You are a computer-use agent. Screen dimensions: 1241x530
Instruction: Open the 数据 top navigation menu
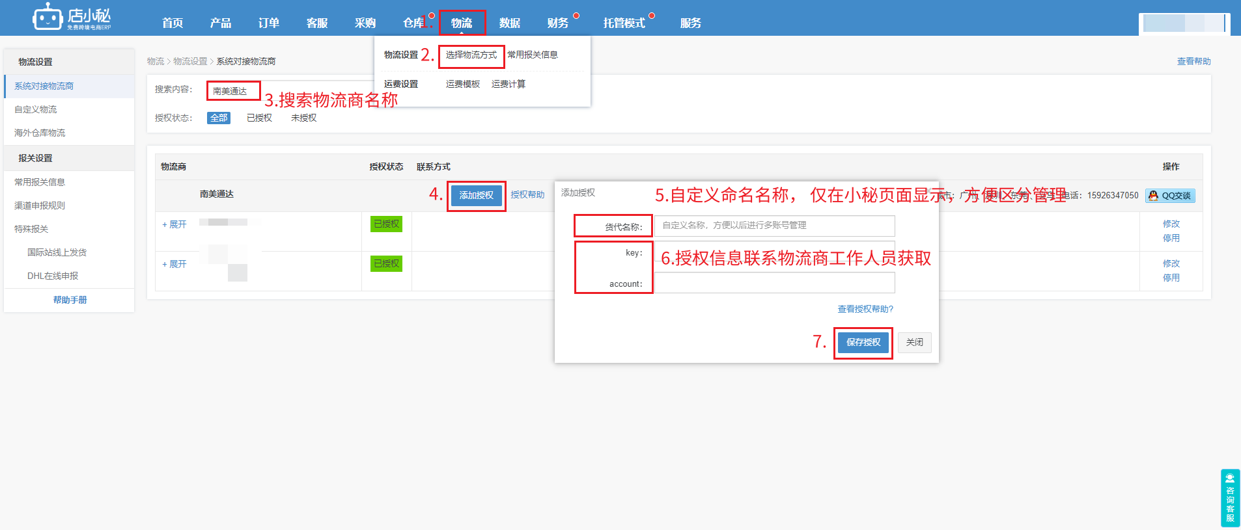point(510,23)
